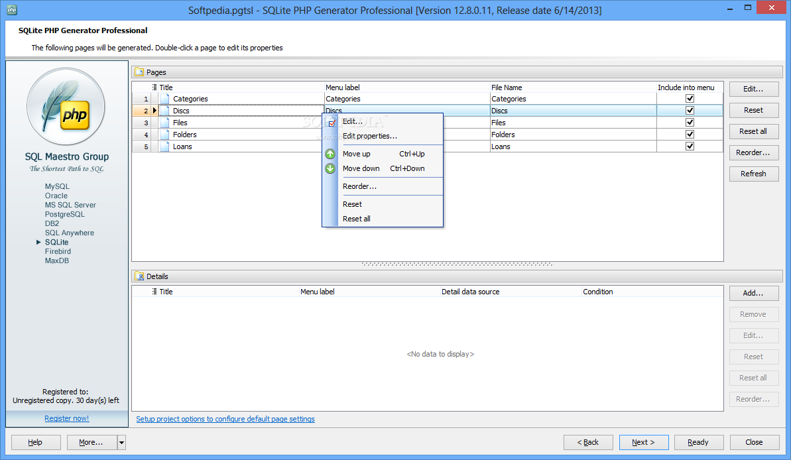Open the More button dropdown arrow
The image size is (791, 460).
click(121, 442)
